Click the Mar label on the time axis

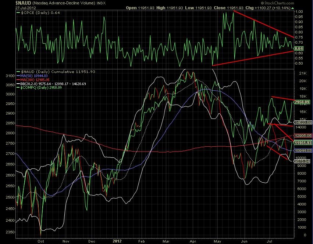coord(166,241)
